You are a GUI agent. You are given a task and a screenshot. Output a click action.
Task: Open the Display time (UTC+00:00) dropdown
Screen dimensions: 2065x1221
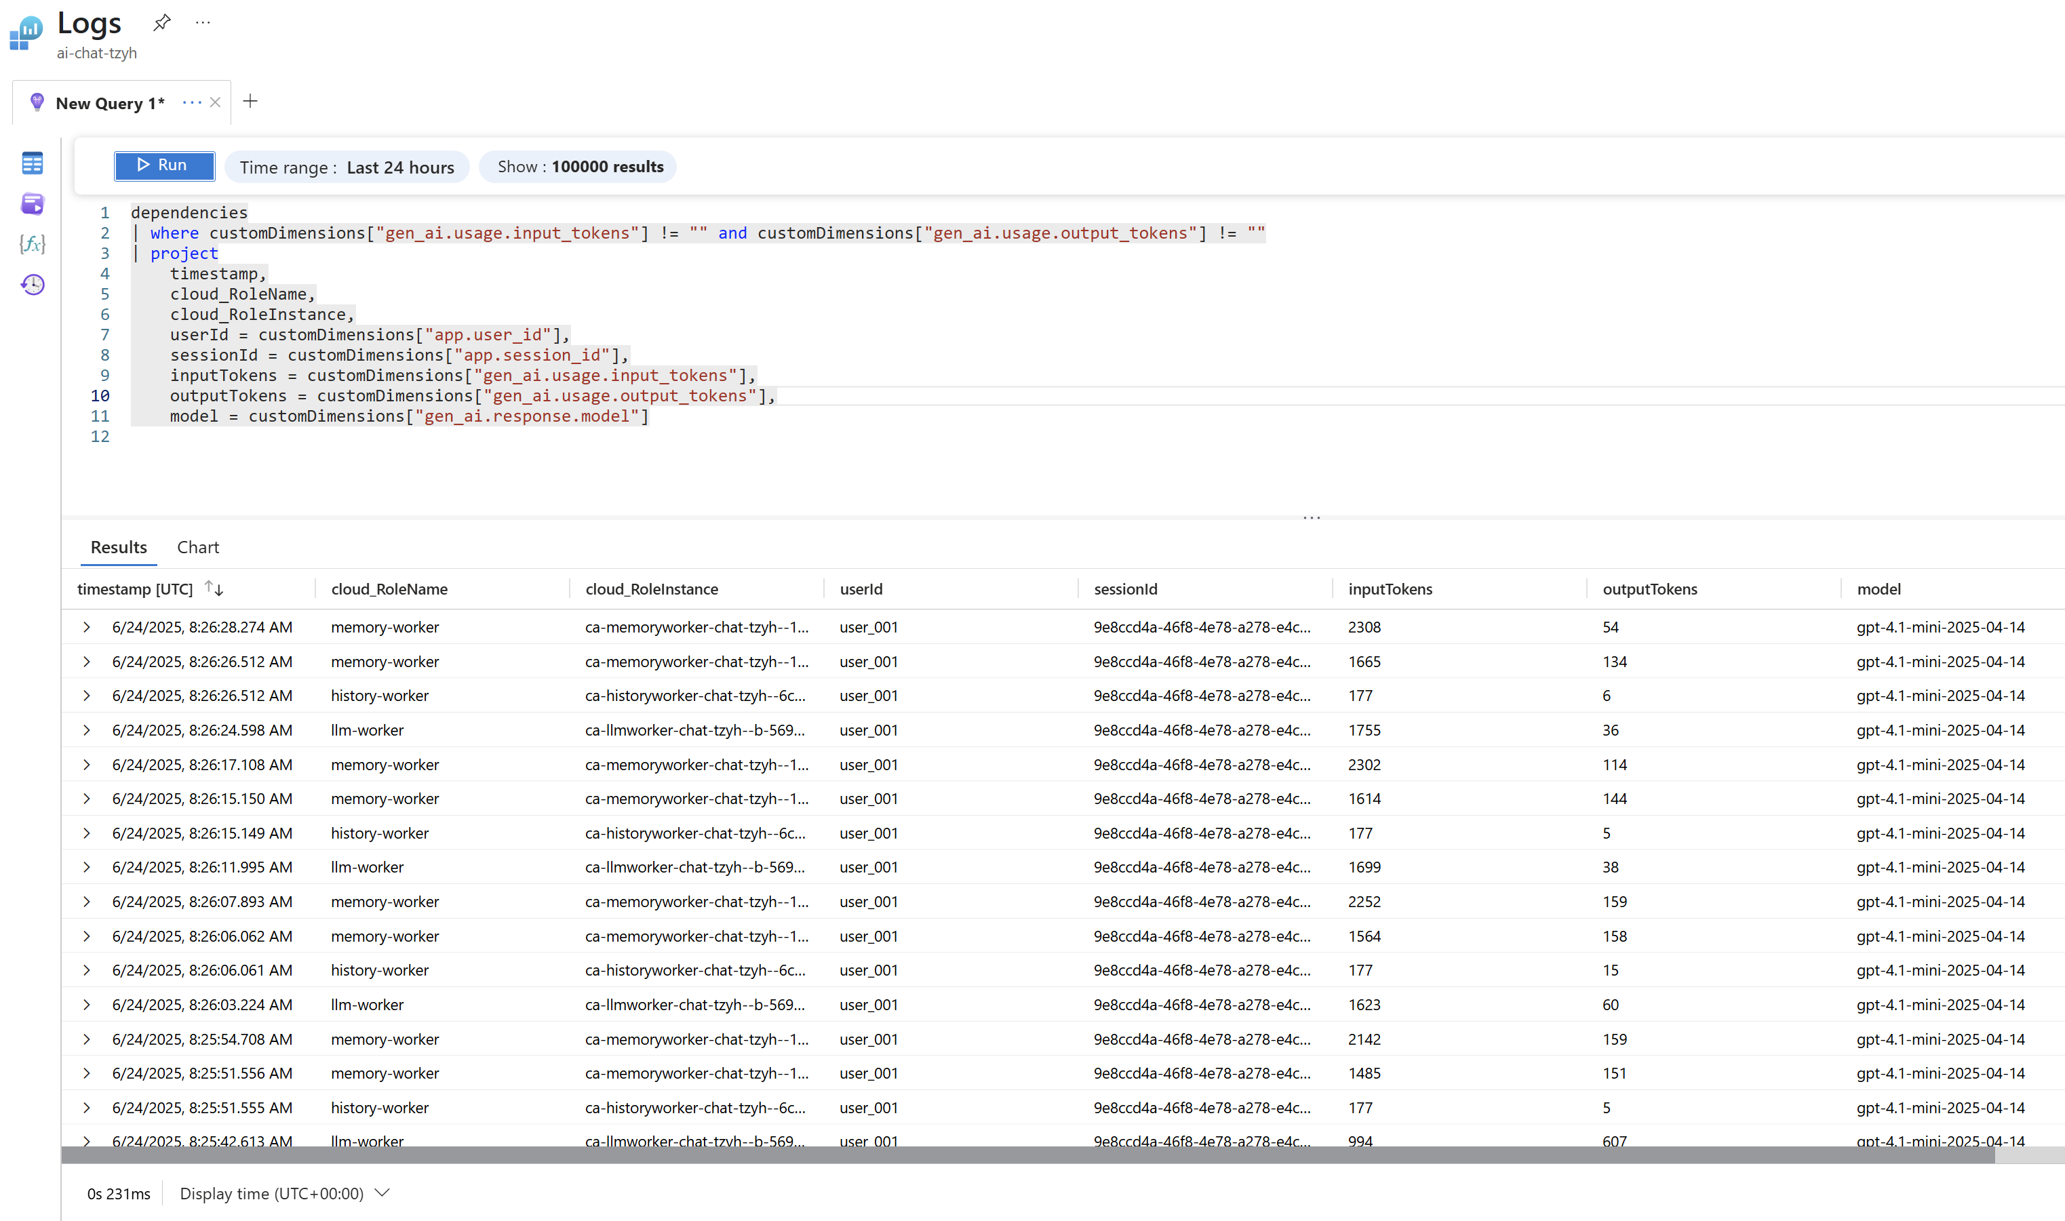click(x=285, y=1193)
